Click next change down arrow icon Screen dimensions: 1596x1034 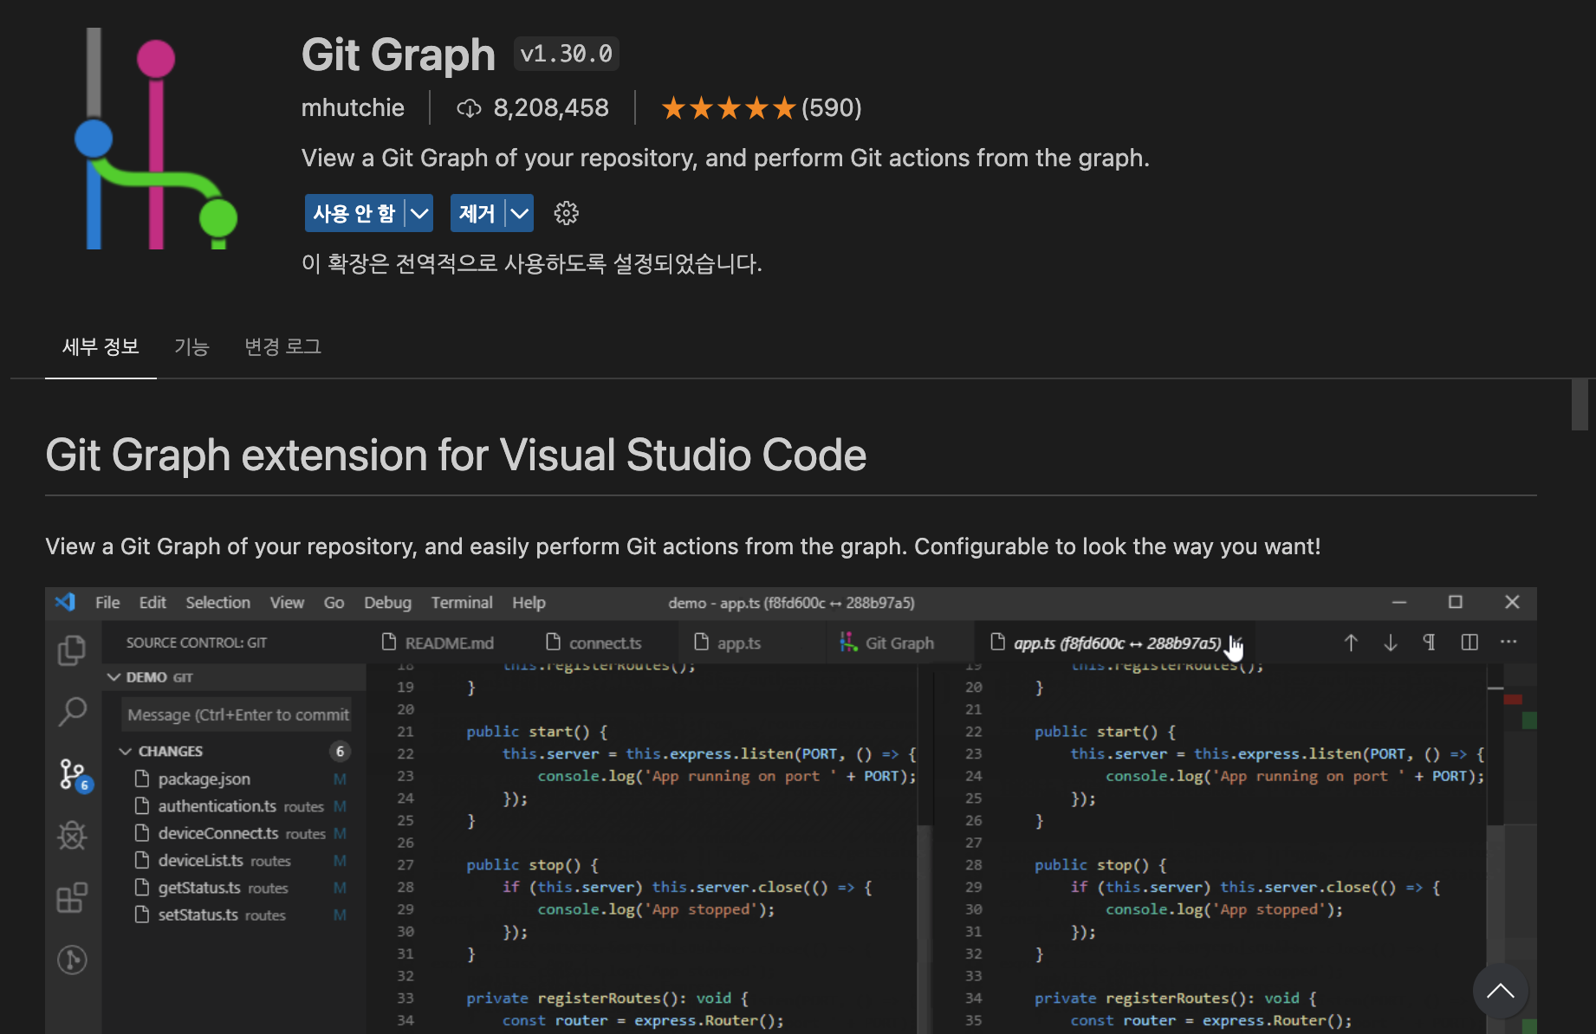1390,643
